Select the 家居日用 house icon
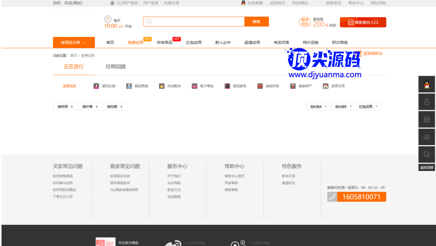The width and height of the screenshot is (436, 246). 326,86
